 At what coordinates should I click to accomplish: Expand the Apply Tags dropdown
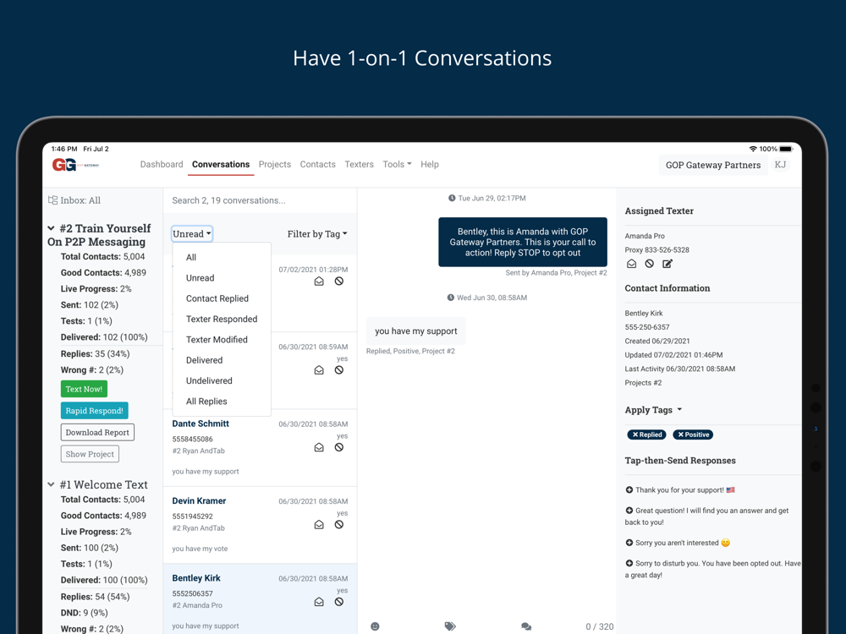(x=653, y=410)
